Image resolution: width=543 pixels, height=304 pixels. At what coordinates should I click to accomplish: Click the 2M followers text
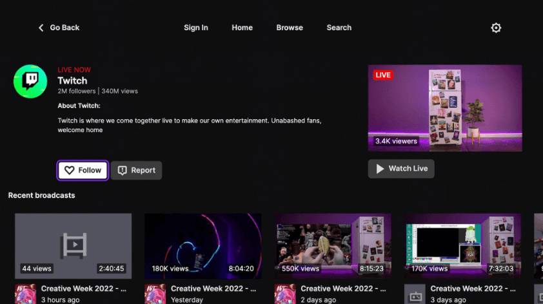pos(77,91)
